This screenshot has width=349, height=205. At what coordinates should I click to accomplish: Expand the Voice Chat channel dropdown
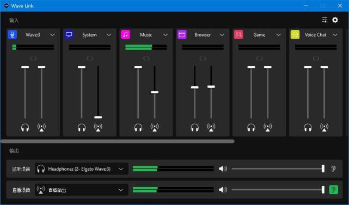(x=335, y=35)
